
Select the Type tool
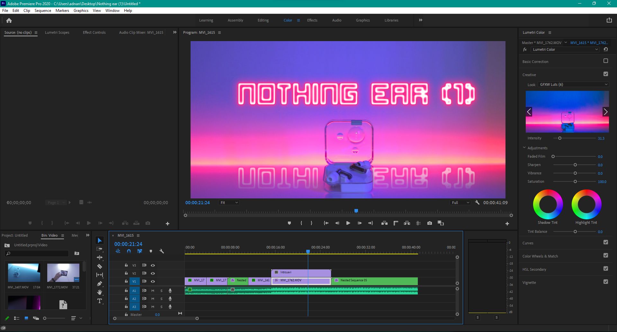pos(100,301)
